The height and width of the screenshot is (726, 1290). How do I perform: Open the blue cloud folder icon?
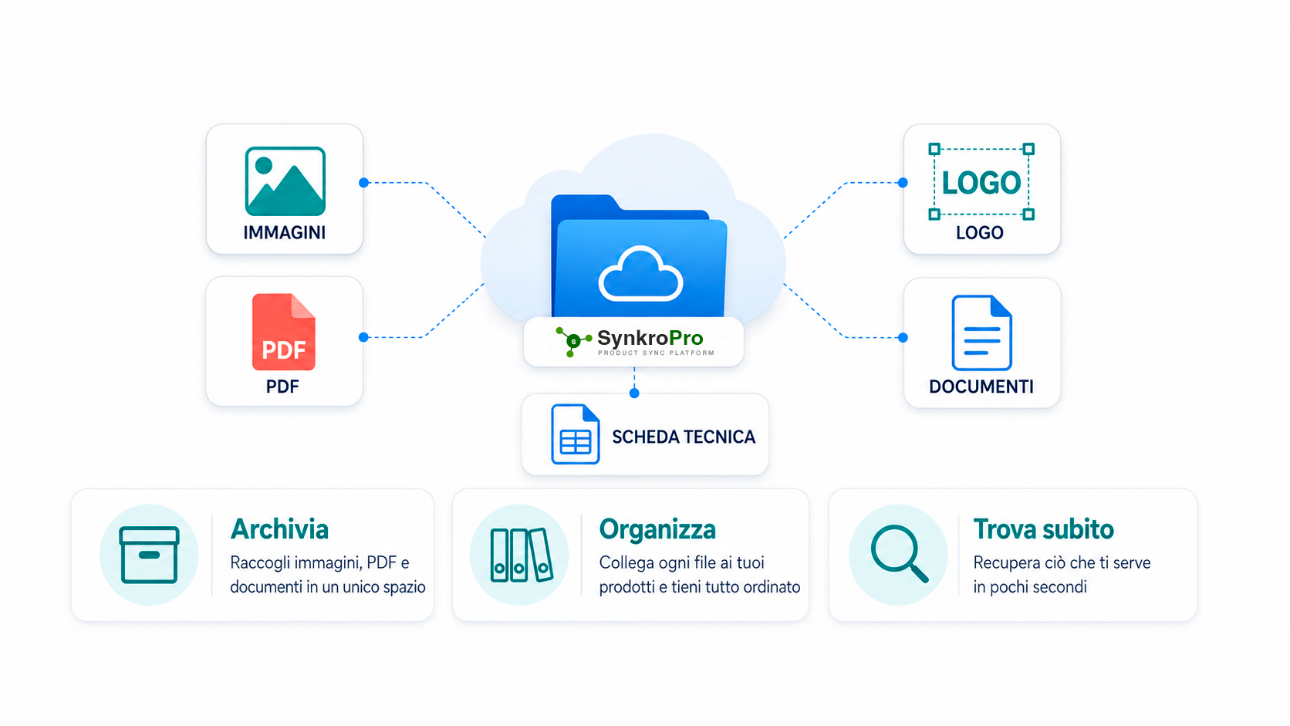pyautogui.click(x=640, y=256)
